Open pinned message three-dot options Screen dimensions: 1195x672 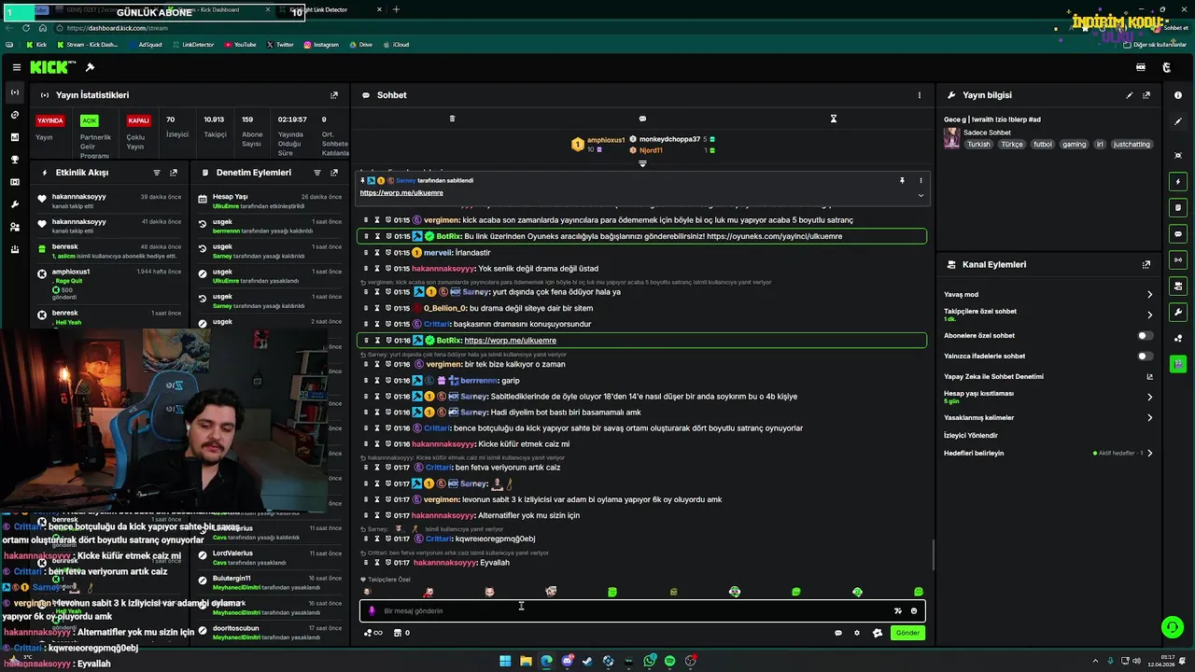(x=921, y=180)
